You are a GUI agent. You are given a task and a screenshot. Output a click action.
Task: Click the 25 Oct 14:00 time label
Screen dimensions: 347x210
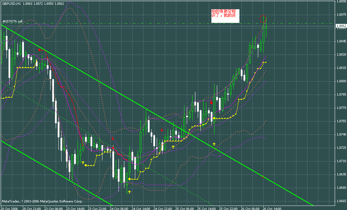click(207, 208)
